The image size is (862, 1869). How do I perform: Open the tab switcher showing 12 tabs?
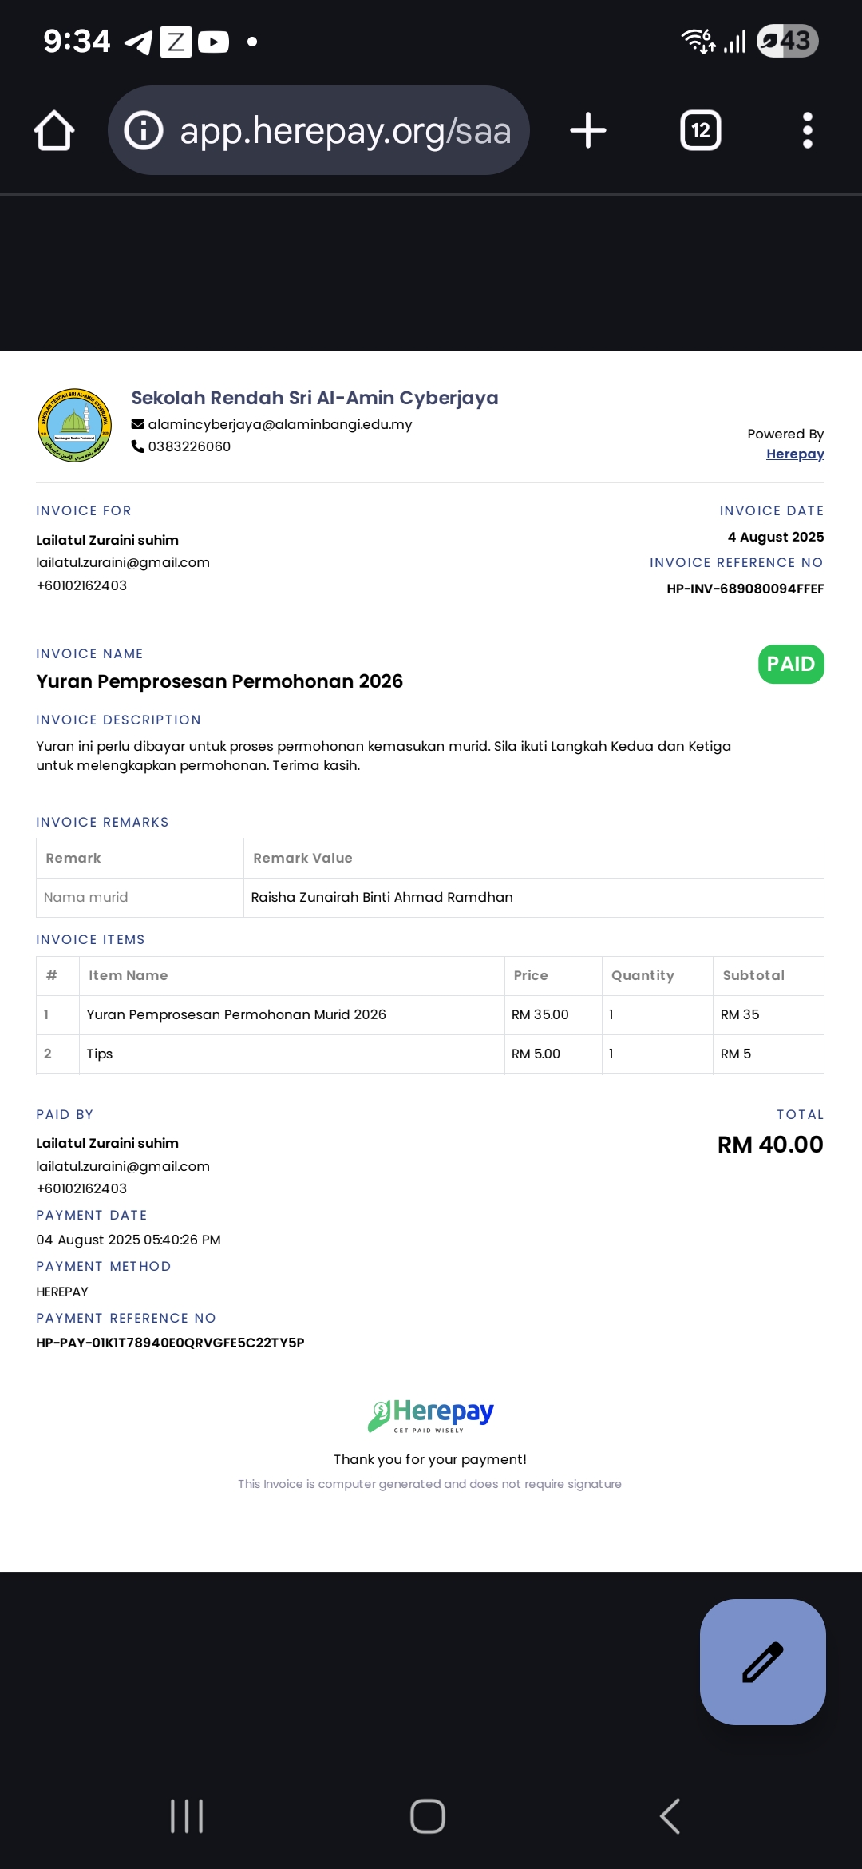[x=701, y=130]
